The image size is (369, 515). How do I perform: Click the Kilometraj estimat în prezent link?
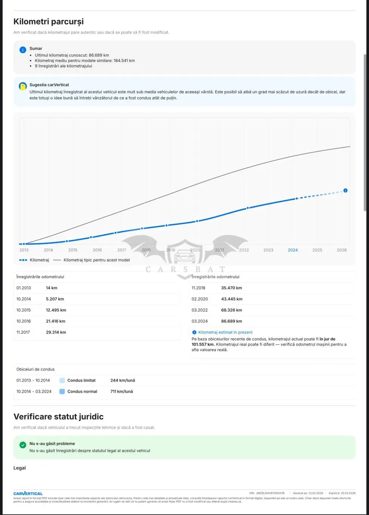[225, 332]
